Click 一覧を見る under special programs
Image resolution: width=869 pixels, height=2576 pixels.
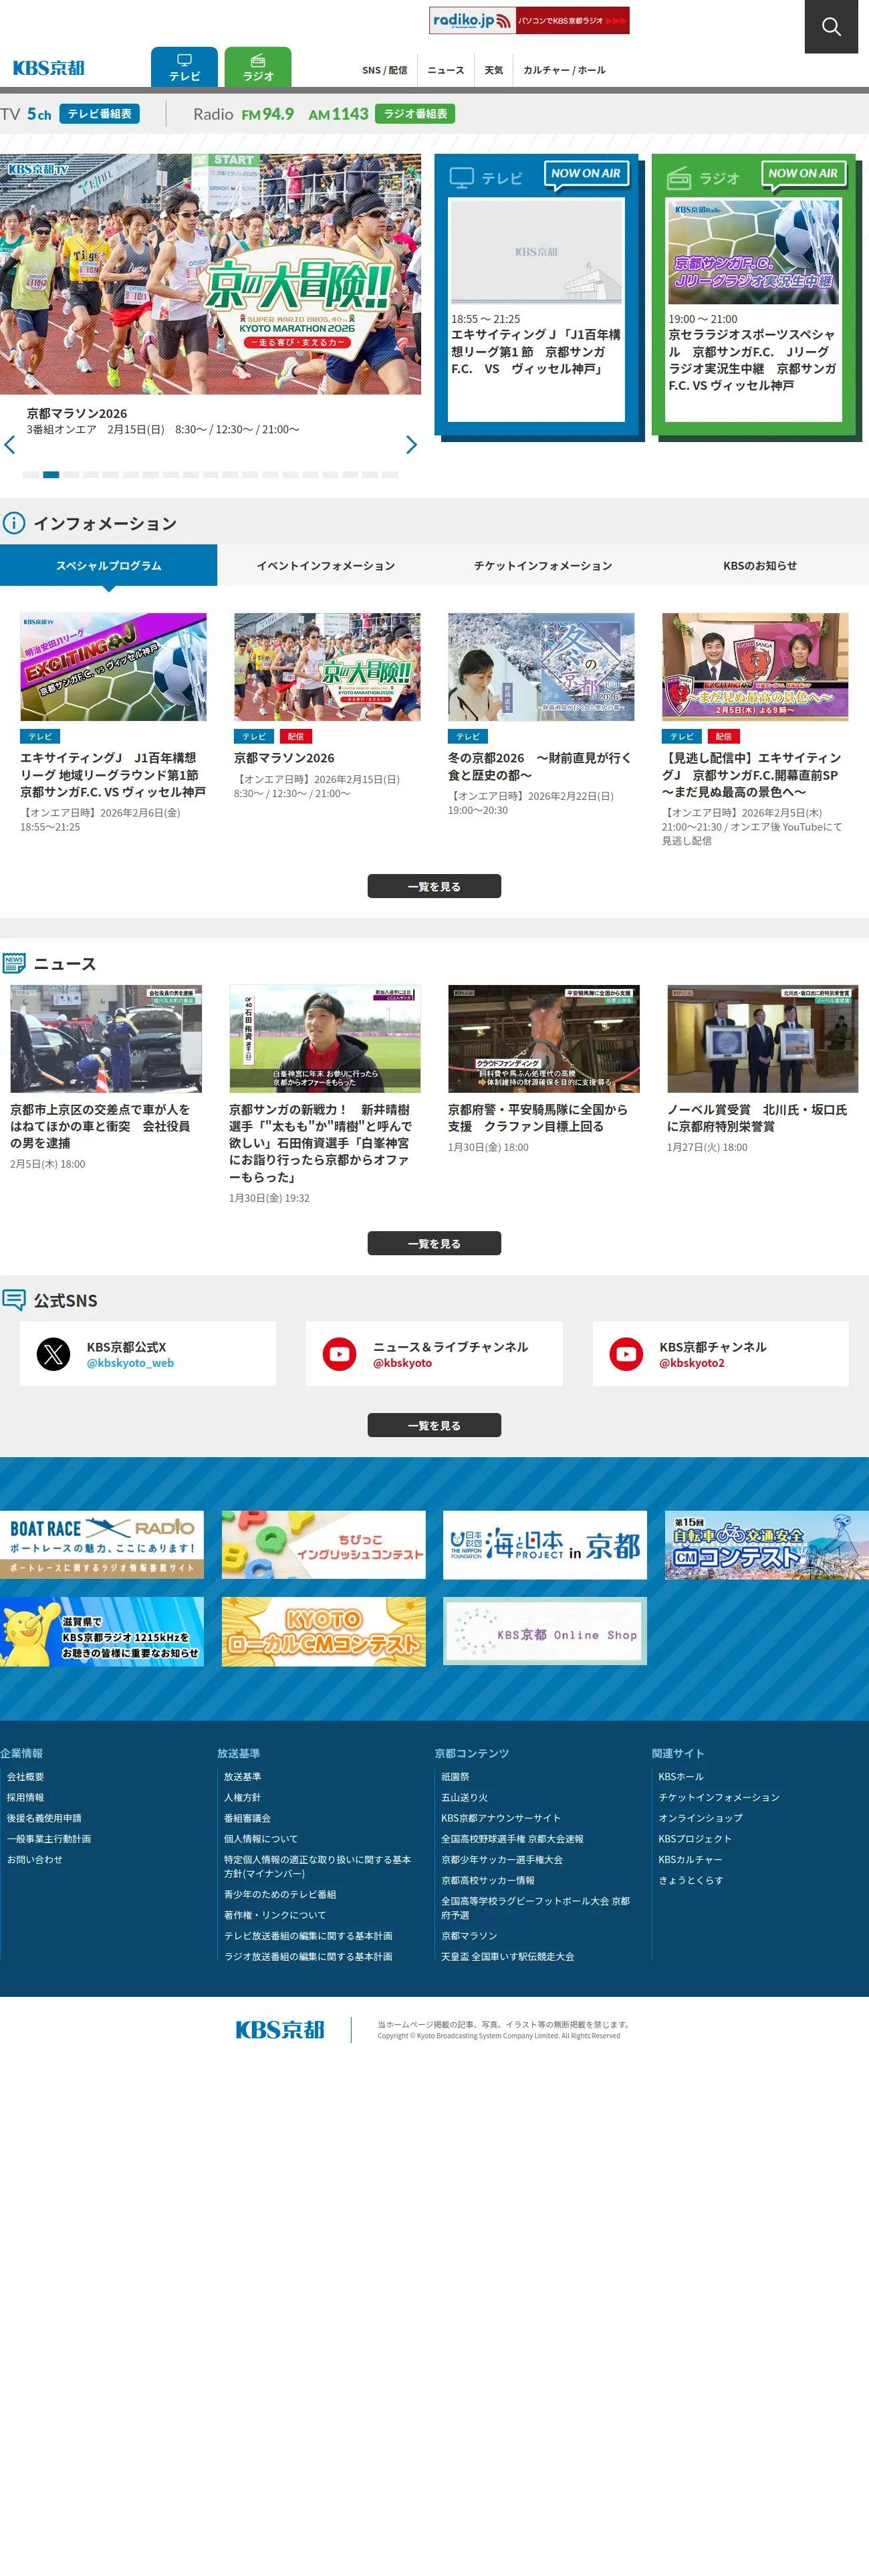tap(434, 886)
